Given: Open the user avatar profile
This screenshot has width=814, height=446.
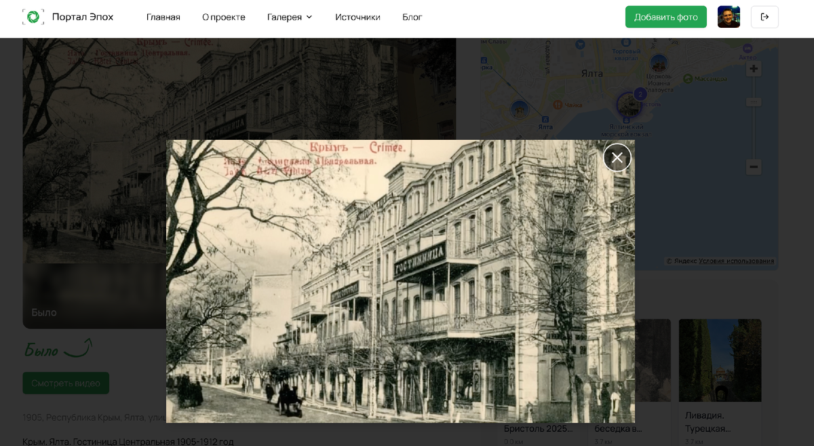Looking at the screenshot, I should (729, 17).
